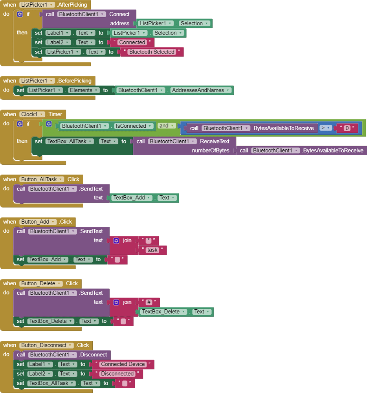This screenshot has height=393, width=367.
Task: Click the 'Bluetooth Selected' text block
Action: tap(151, 51)
